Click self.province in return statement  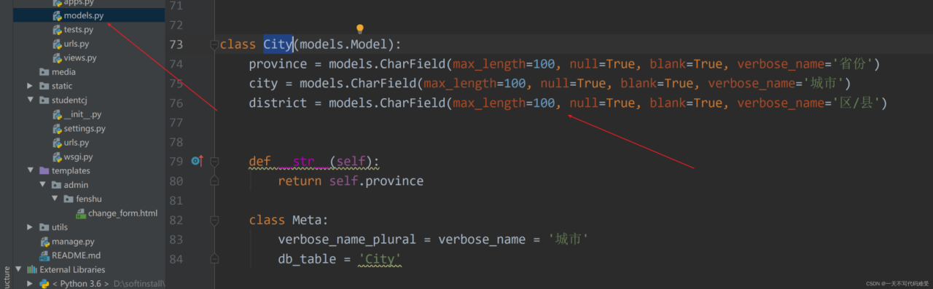(x=376, y=181)
